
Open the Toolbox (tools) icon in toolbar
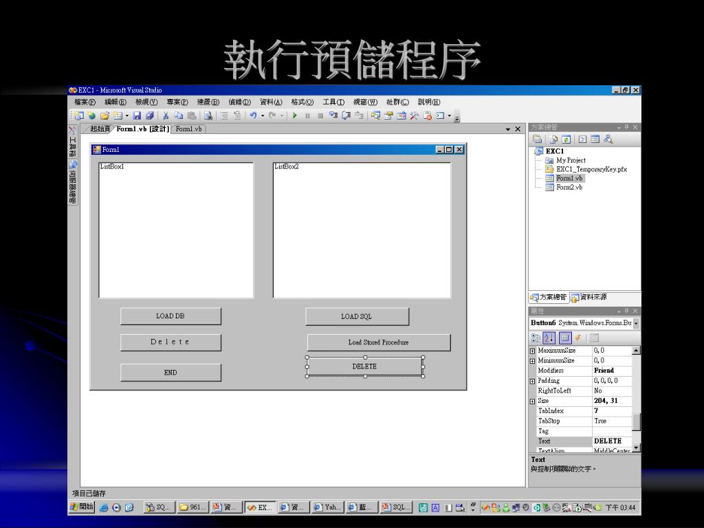[414, 115]
